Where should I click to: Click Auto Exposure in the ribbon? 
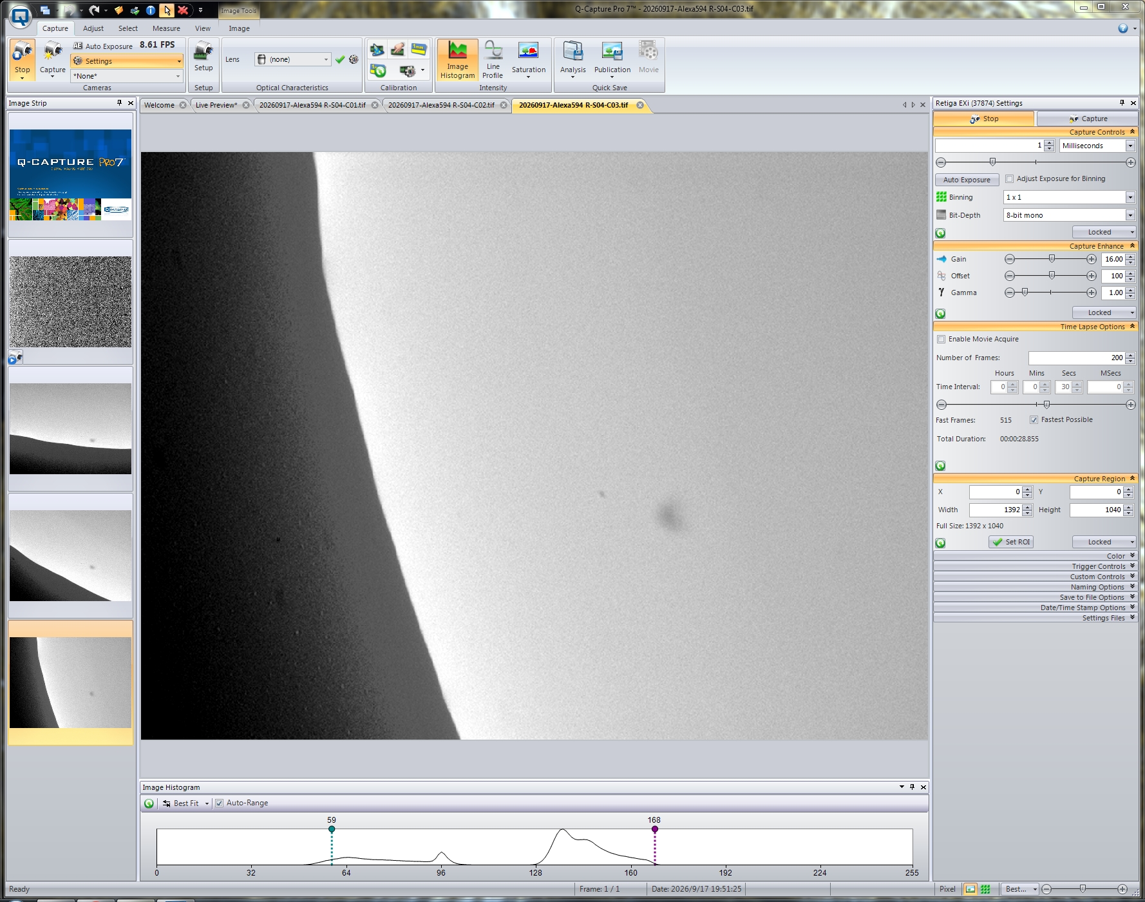[103, 46]
